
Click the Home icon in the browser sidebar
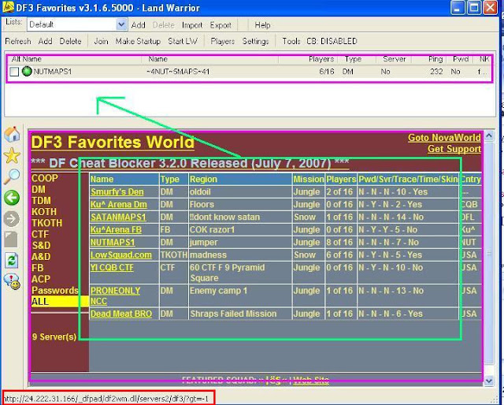point(12,134)
